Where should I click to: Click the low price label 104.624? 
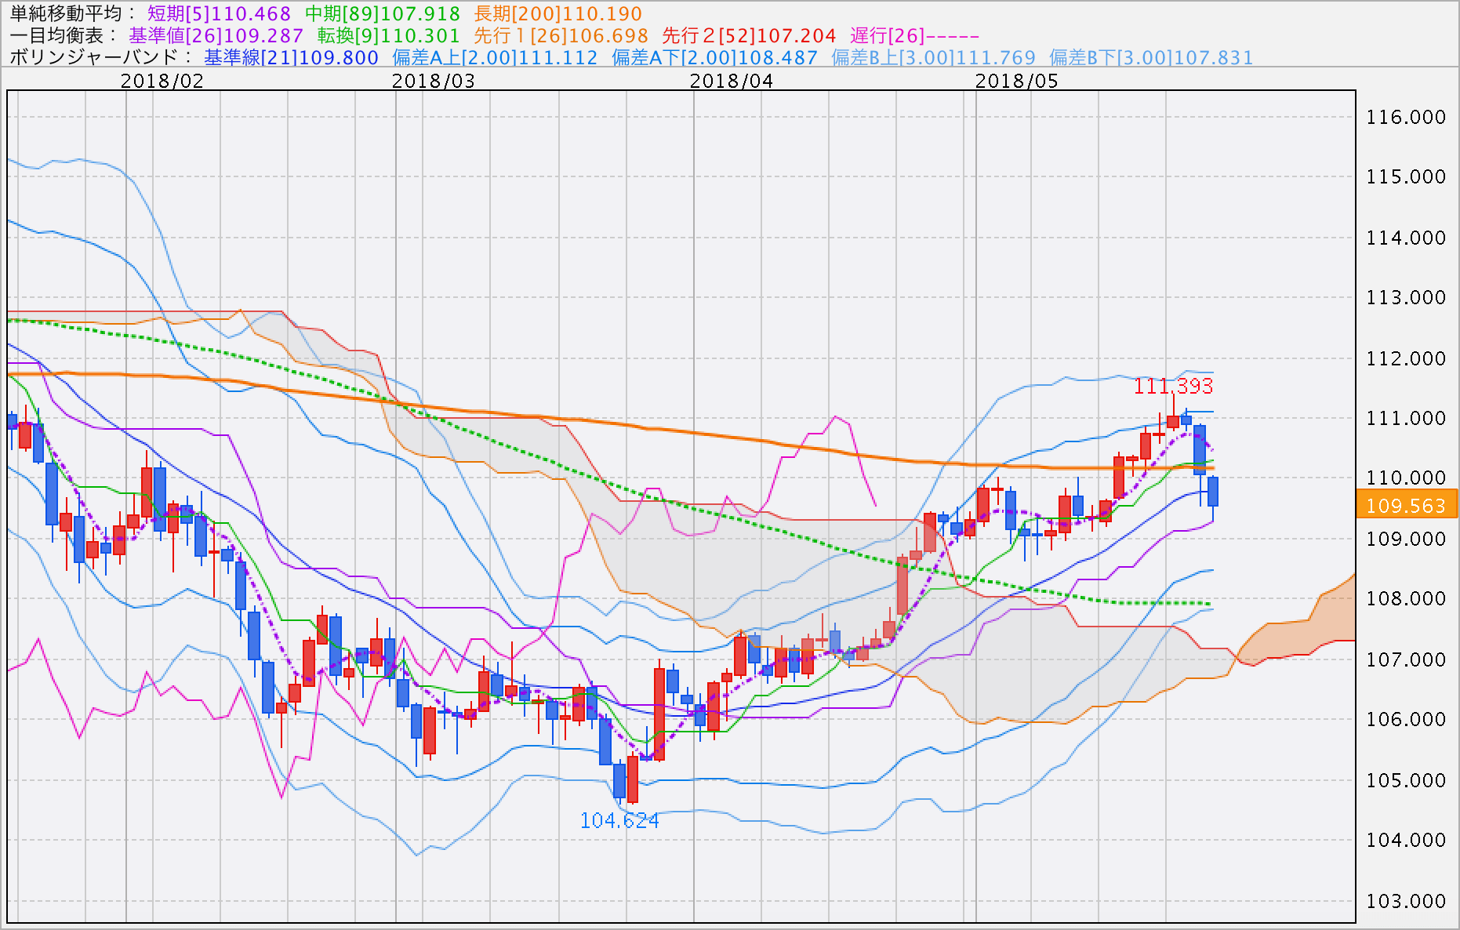pos(619,820)
